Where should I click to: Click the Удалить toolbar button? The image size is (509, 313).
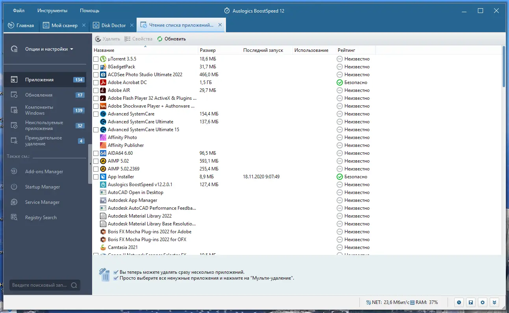[x=107, y=39]
